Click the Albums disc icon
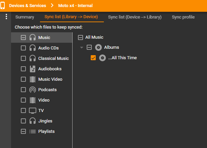This screenshot has height=148, width=207. tap(98, 47)
